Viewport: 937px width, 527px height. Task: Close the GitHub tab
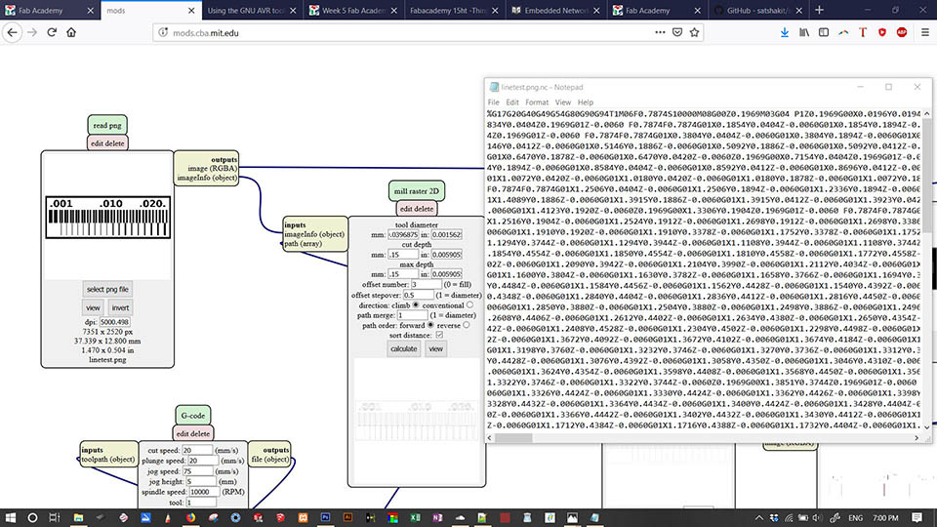[x=799, y=11]
